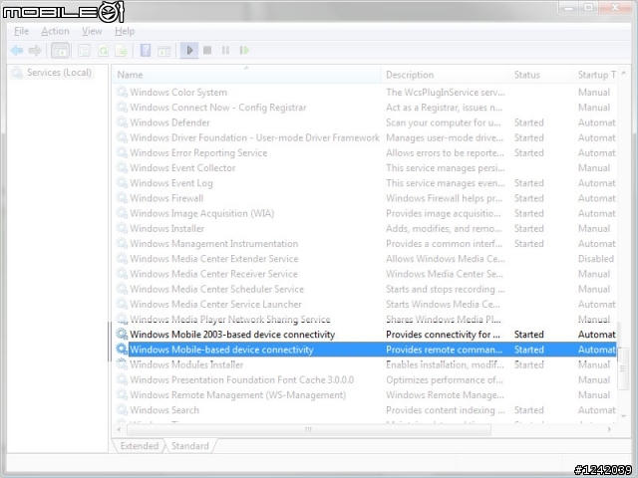Click gear icon beside Windows Search
This screenshot has width=638, height=478.
(122, 409)
